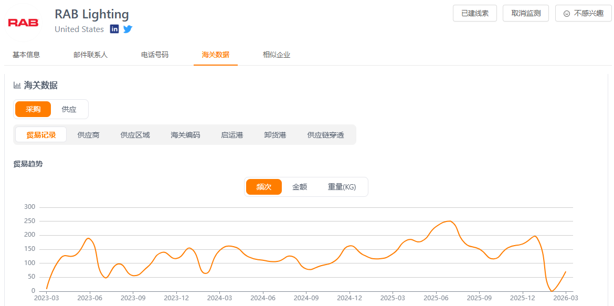Toggle to 采购 purchase data

[x=33, y=109]
